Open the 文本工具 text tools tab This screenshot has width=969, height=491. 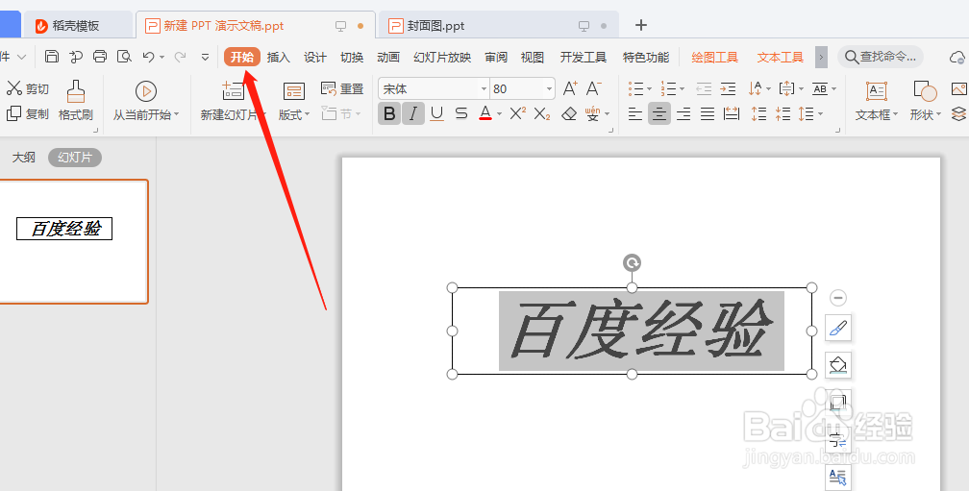click(780, 58)
